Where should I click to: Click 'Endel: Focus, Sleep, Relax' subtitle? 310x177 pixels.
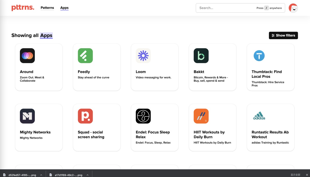(153, 143)
